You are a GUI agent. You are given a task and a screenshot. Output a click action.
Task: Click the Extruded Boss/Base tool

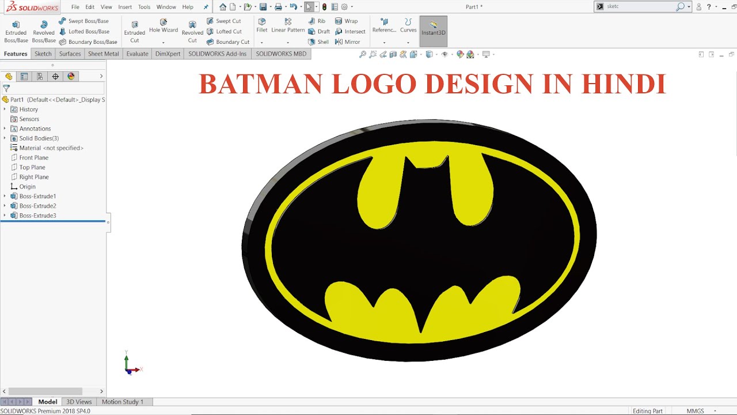coord(16,32)
